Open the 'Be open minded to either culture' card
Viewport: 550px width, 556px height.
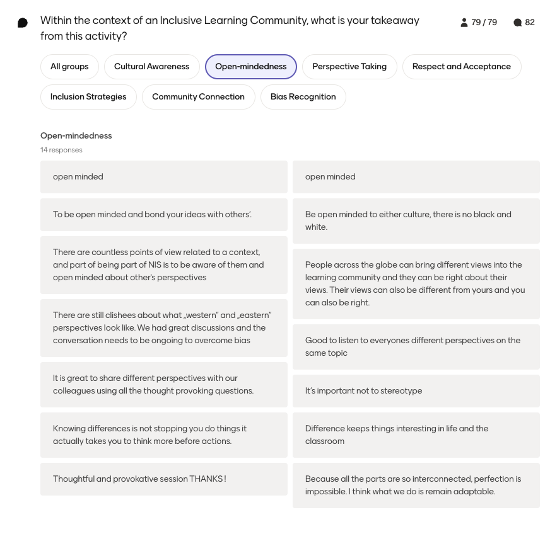point(416,221)
